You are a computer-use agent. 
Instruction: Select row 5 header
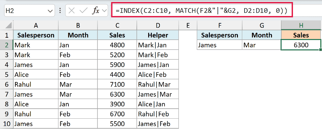(7, 74)
